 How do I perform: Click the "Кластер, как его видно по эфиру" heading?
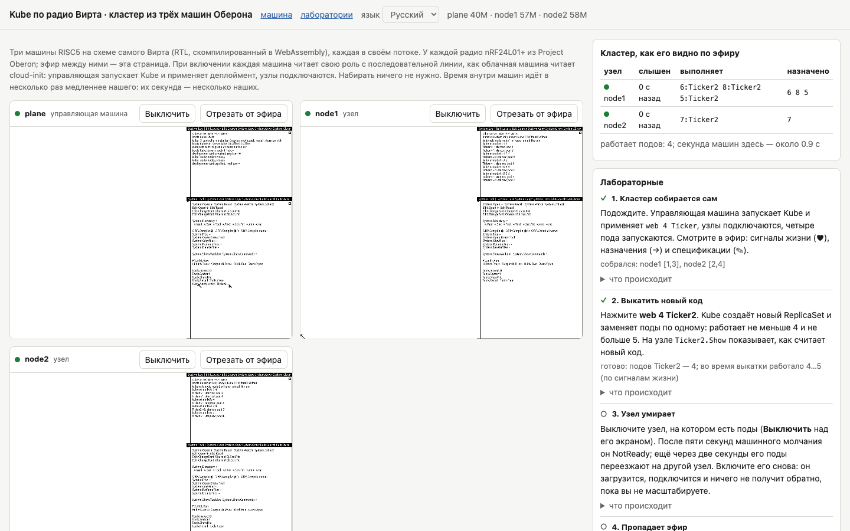pyautogui.click(x=670, y=53)
